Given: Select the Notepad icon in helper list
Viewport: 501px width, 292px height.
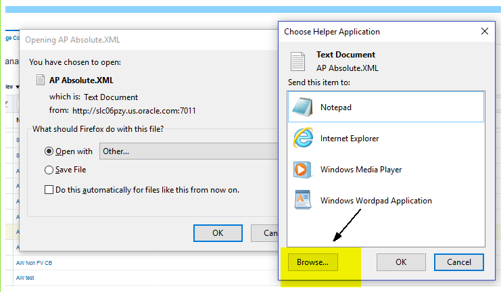Looking at the screenshot, I should pyautogui.click(x=302, y=107).
